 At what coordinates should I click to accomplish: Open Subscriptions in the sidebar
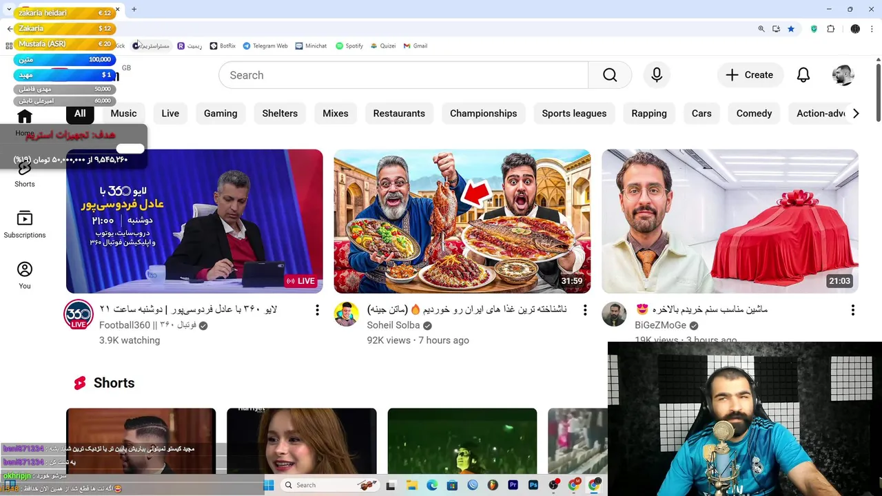tap(25, 225)
